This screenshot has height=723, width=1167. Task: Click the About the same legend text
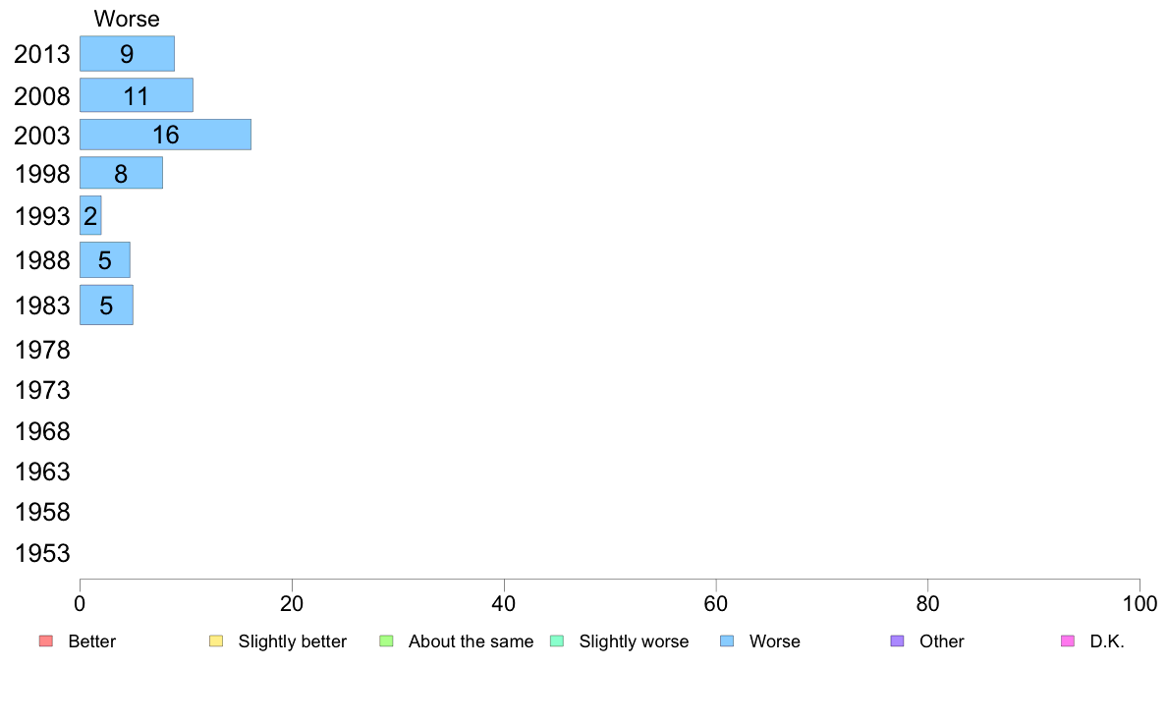pos(472,641)
